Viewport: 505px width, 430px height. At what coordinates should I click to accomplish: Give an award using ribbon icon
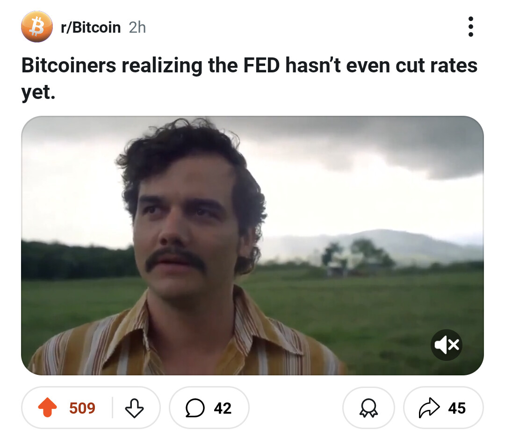(368, 408)
